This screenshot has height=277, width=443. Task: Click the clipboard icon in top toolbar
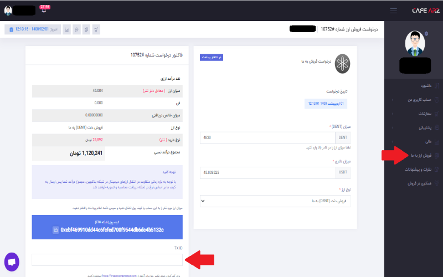click(86, 29)
